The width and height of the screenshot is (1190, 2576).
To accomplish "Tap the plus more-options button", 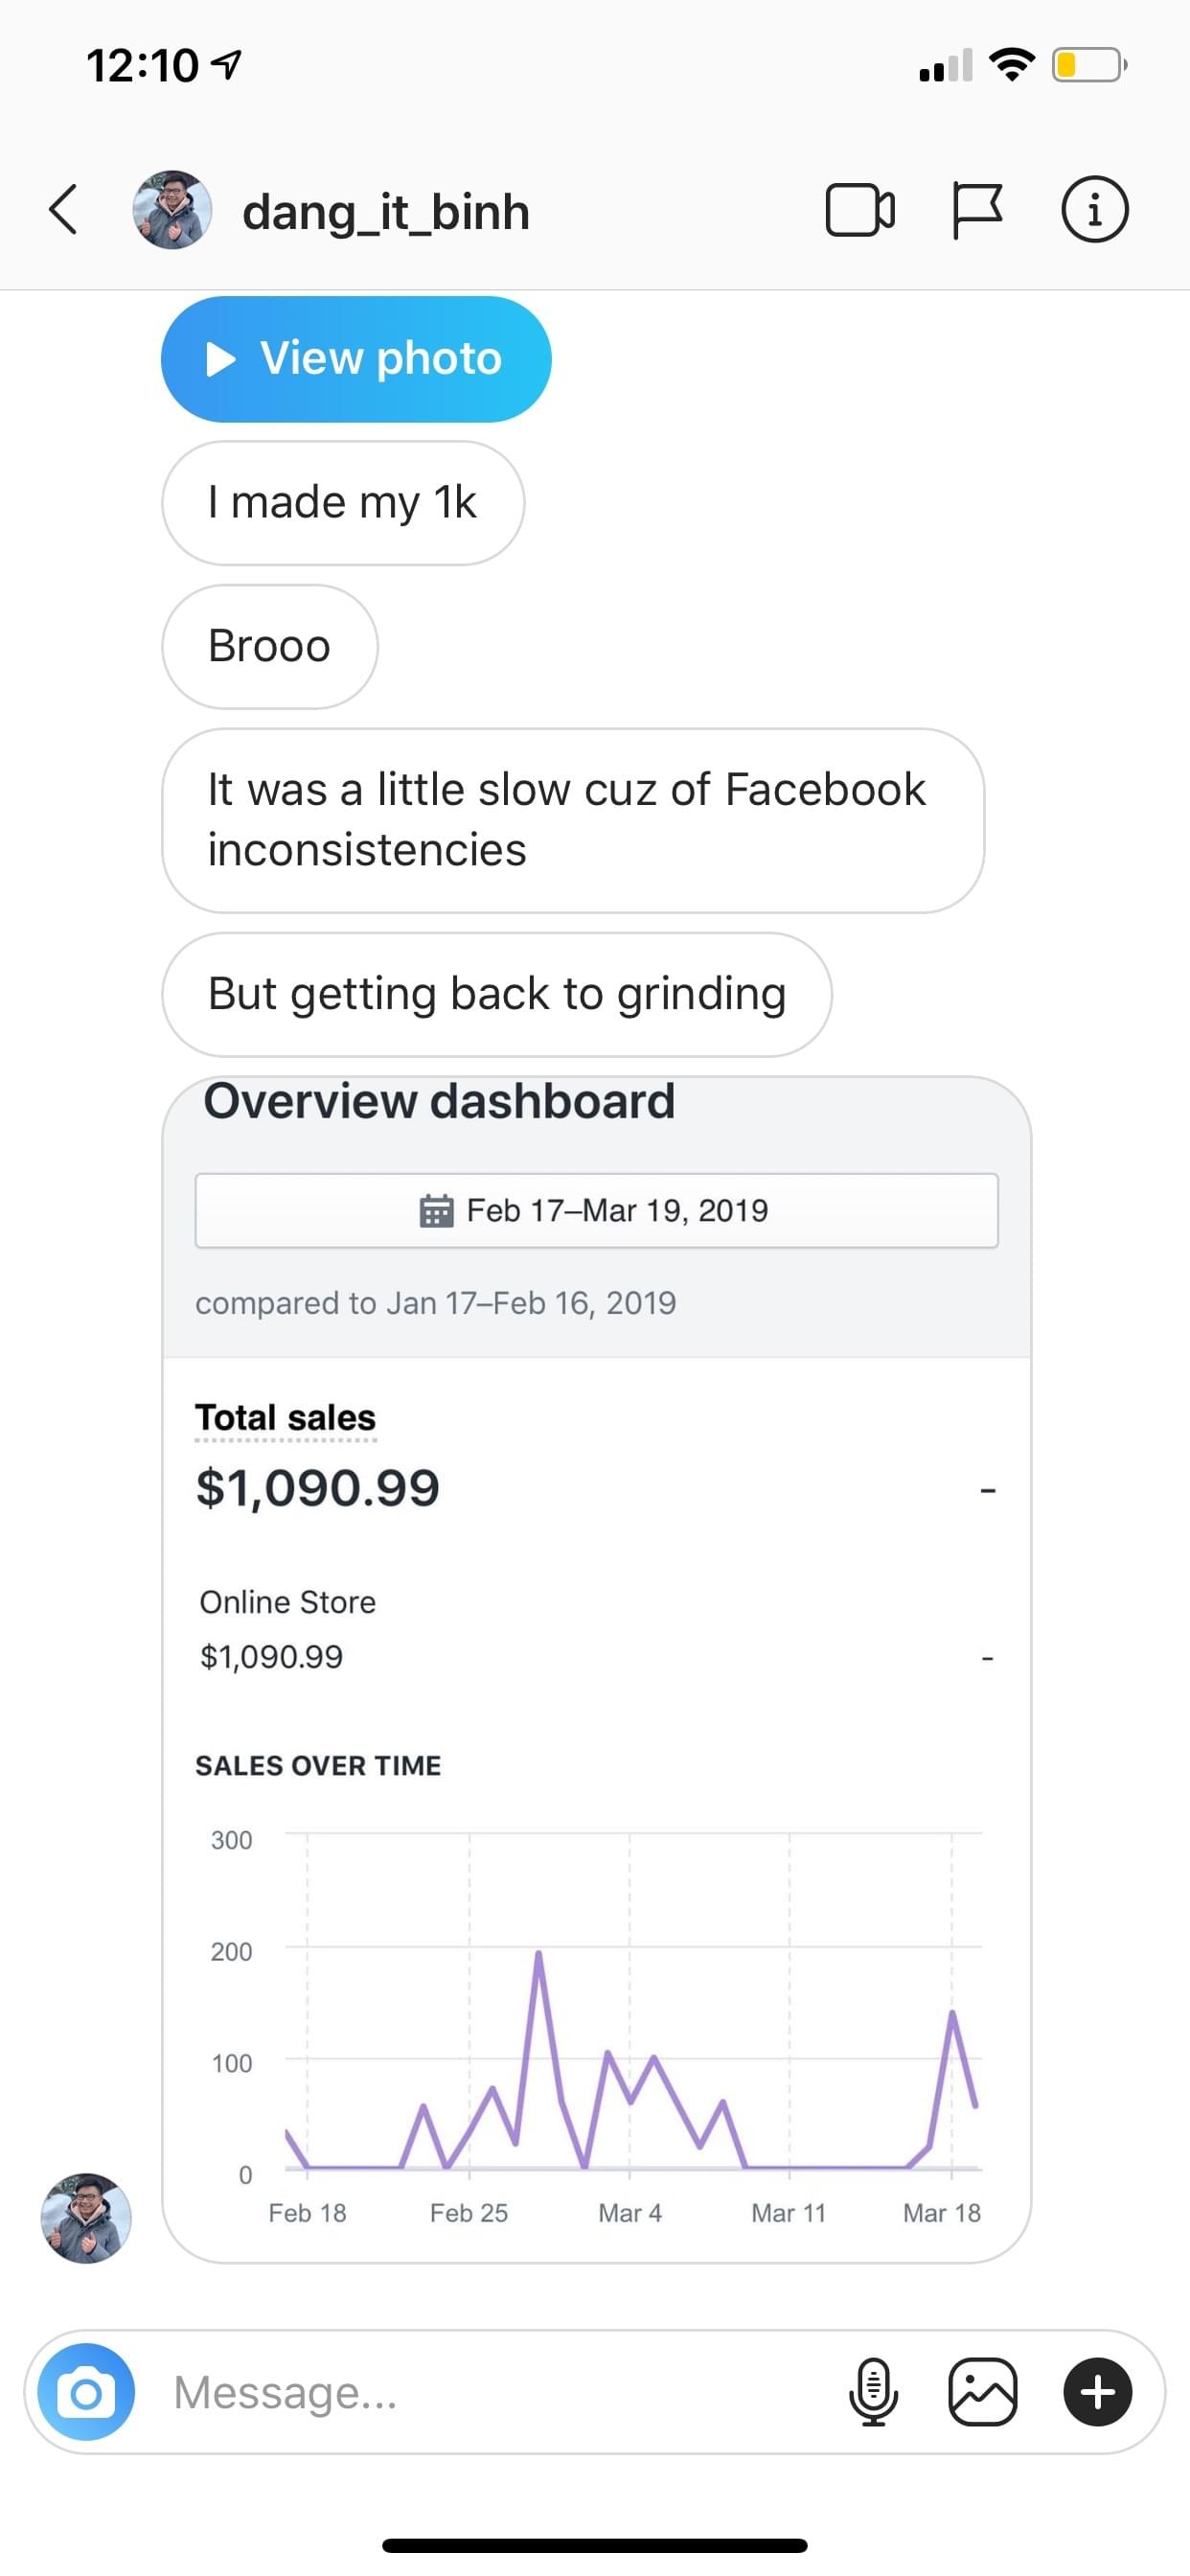I will coord(1097,2393).
